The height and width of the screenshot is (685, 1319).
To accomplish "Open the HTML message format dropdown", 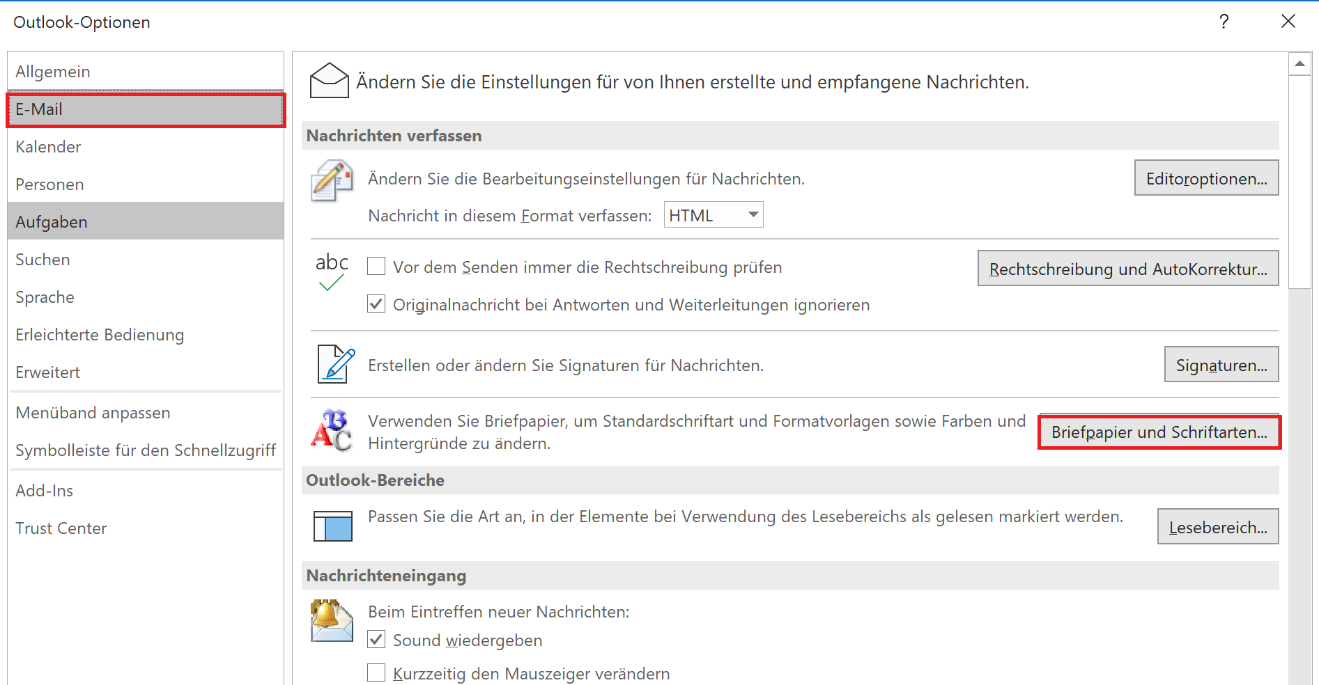I will (x=714, y=215).
